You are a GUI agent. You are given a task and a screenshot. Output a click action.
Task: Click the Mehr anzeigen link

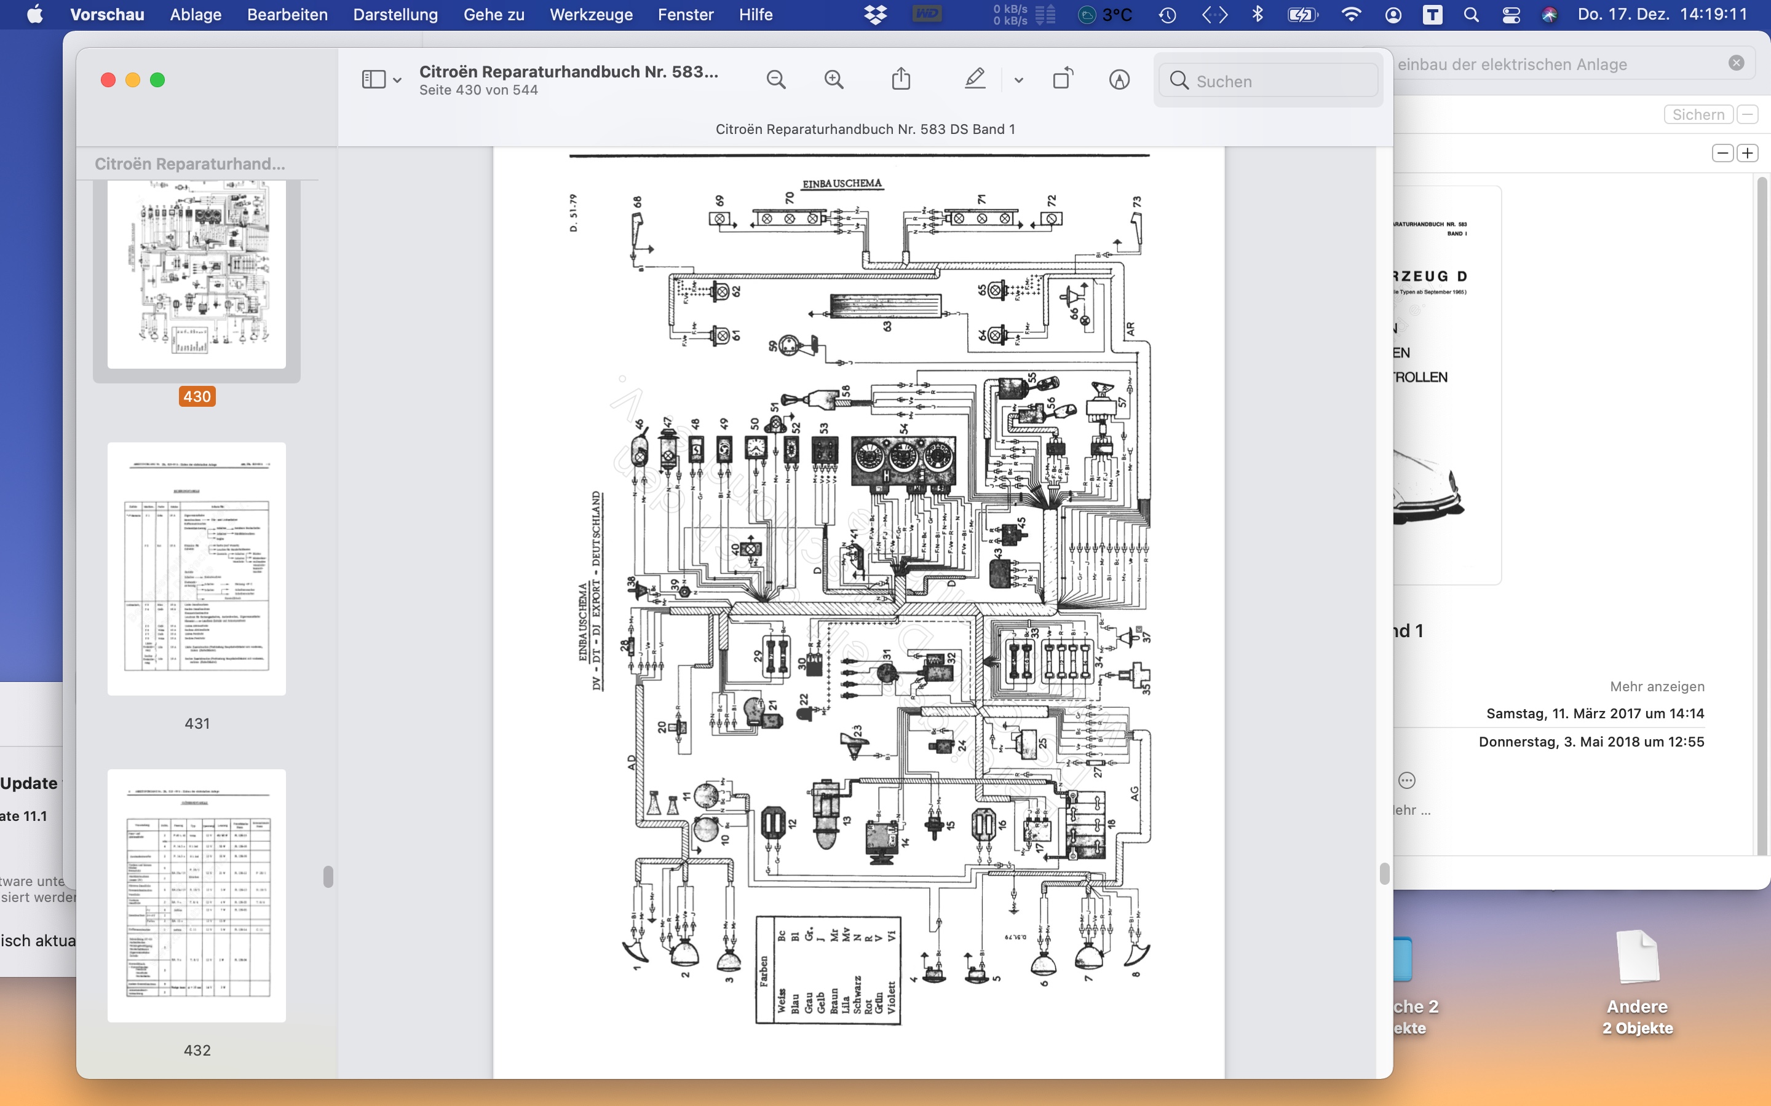(1657, 686)
